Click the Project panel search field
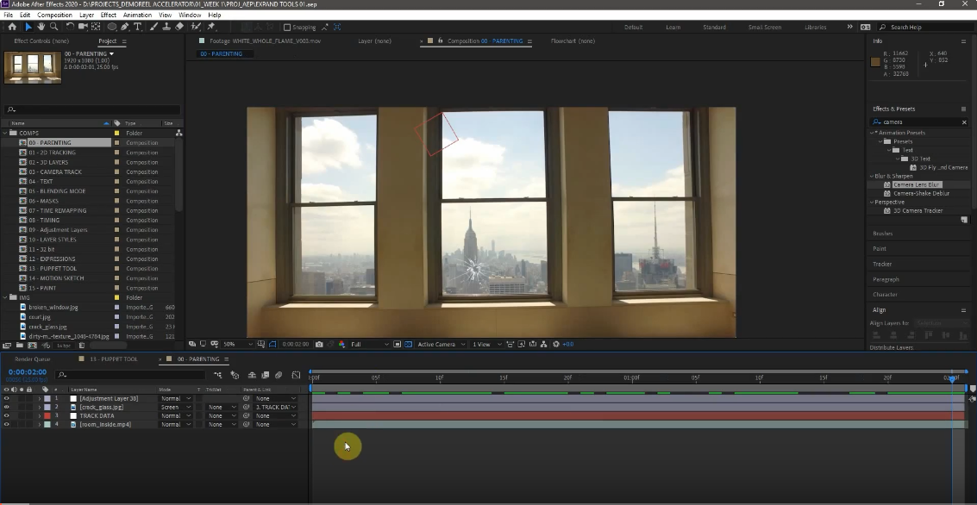 coord(93,109)
